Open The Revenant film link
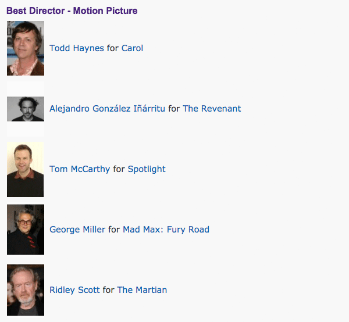This screenshot has width=349, height=322. (x=212, y=109)
